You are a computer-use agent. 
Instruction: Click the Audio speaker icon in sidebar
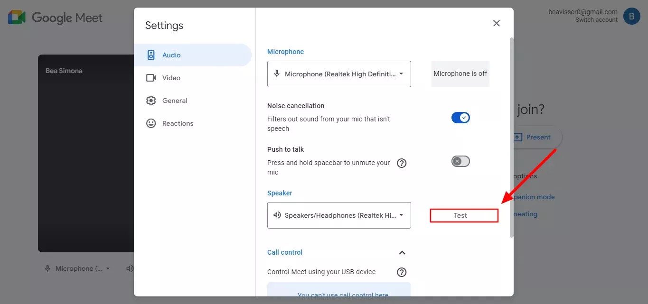point(151,55)
